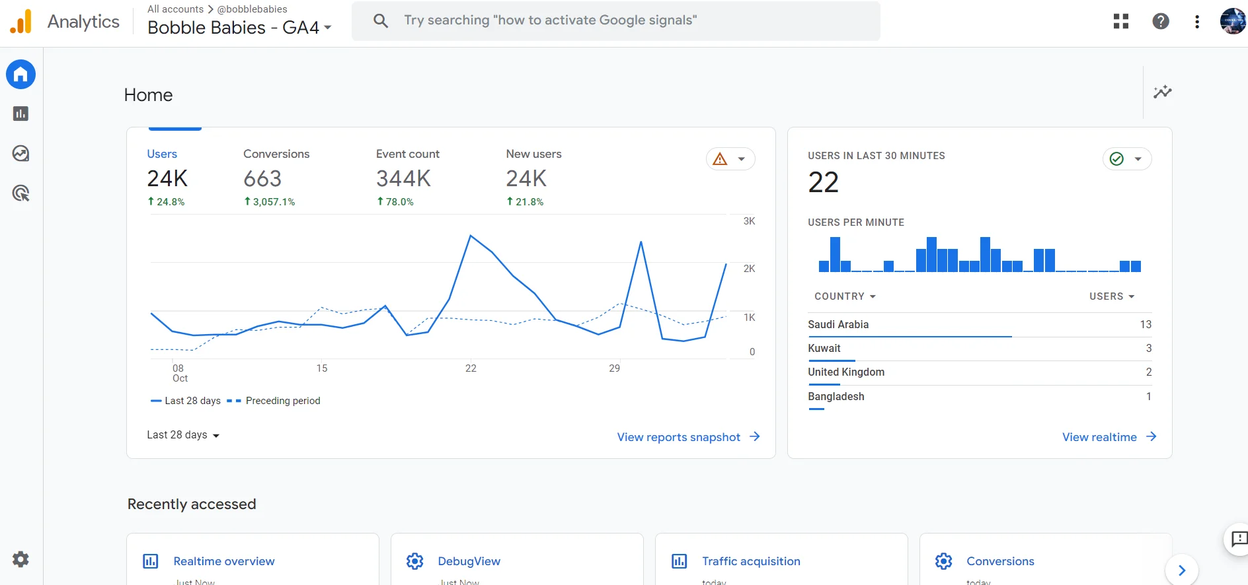Screen dimensions: 1248x585
Task: Select the New users metric tab
Action: 533,178
